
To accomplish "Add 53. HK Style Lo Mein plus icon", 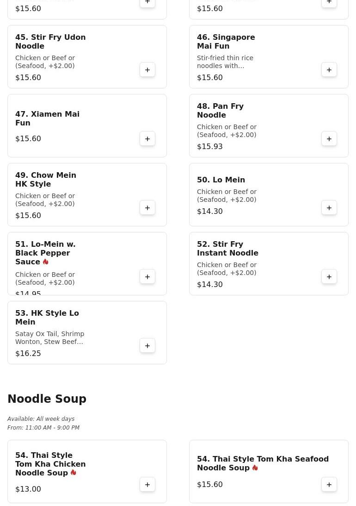I will (147, 346).
